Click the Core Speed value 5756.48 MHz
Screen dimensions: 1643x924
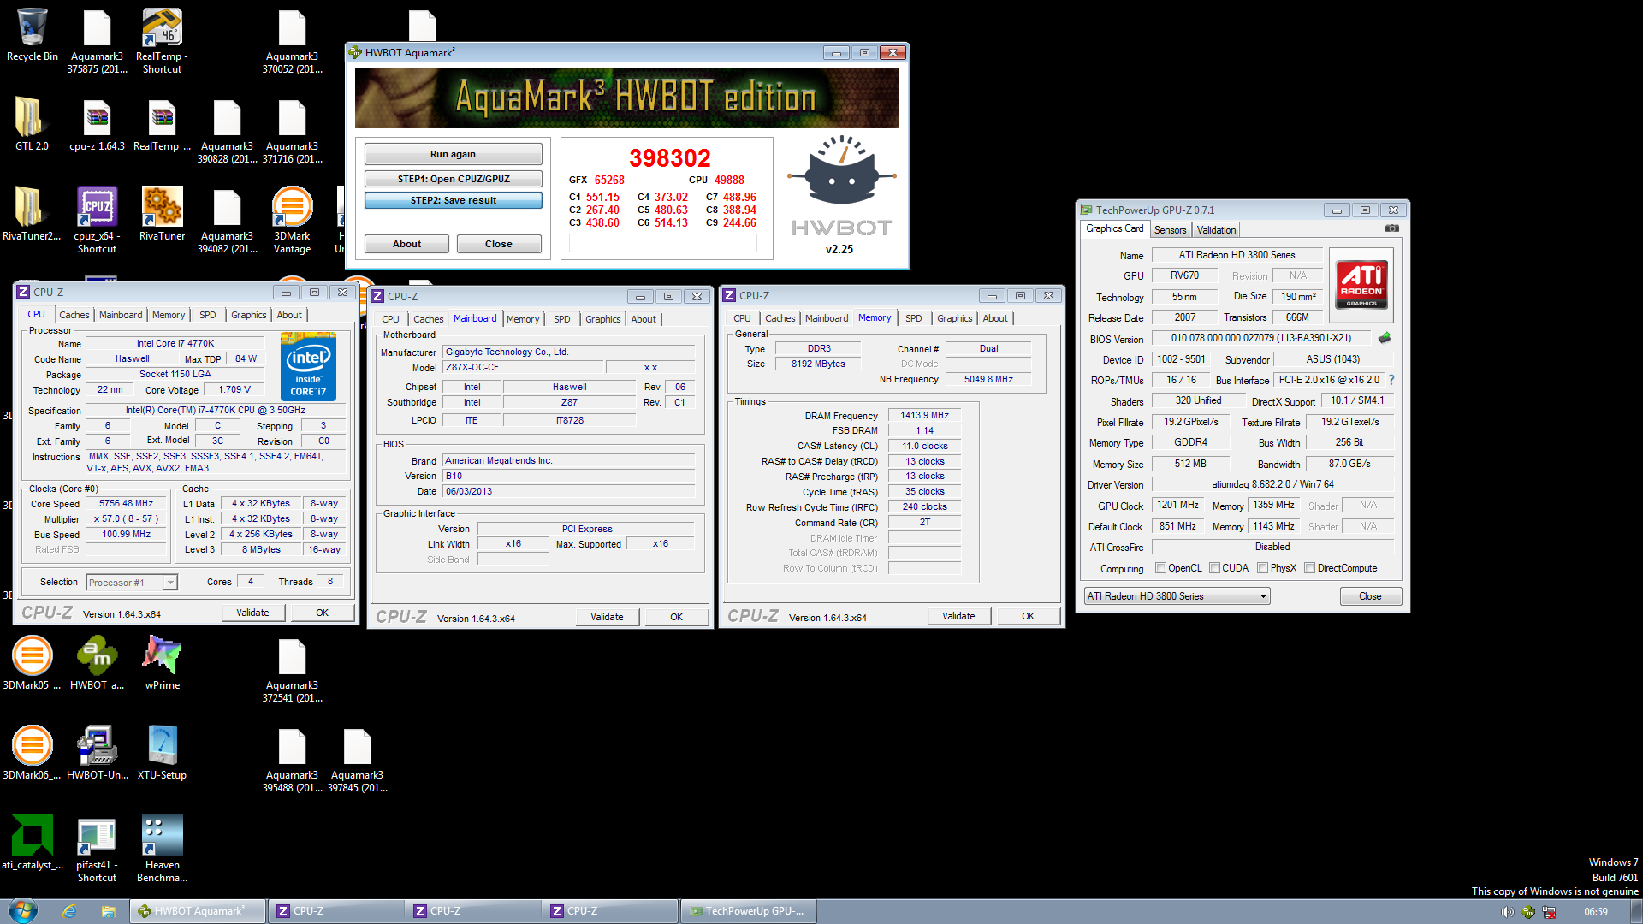(126, 504)
